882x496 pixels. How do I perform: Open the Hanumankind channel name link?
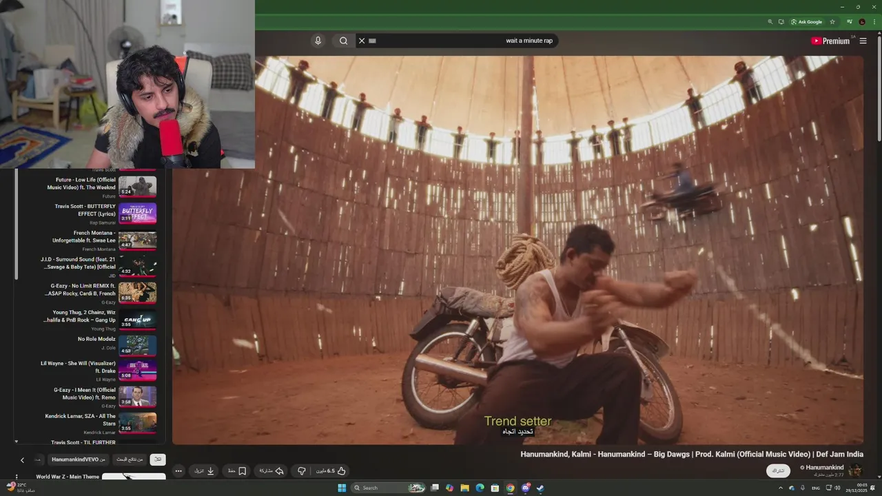click(824, 467)
